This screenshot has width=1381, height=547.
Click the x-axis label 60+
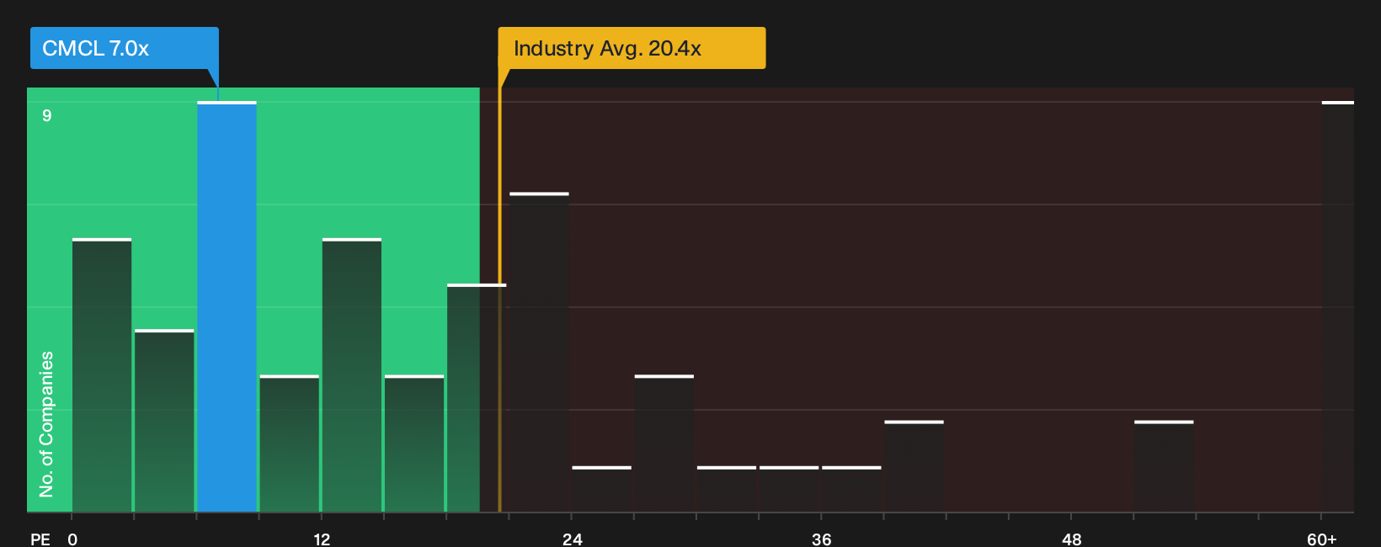click(1321, 539)
